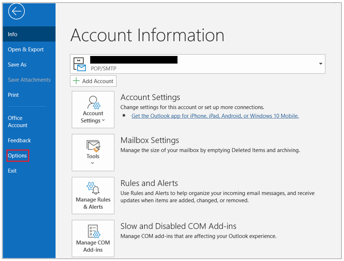Expand the Tools menu chevron

93,163
